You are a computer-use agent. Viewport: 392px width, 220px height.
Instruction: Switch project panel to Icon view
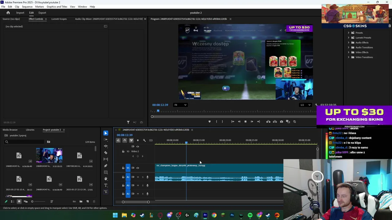19,201
